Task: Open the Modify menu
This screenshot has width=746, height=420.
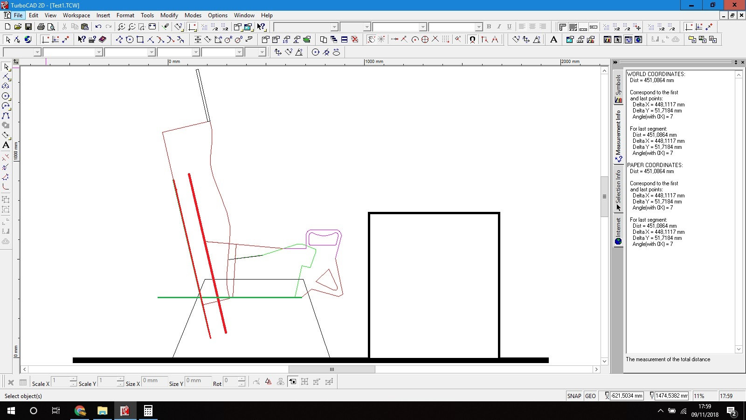Action: [x=169, y=15]
